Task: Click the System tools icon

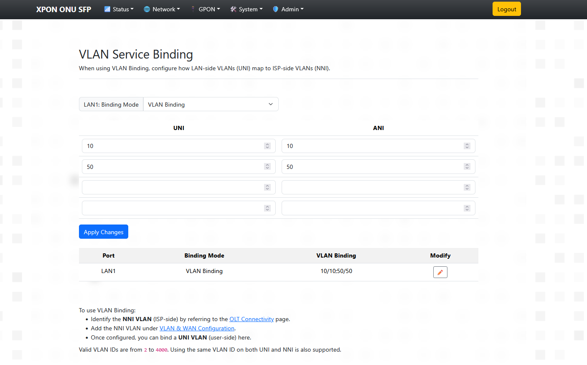Action: (234, 9)
